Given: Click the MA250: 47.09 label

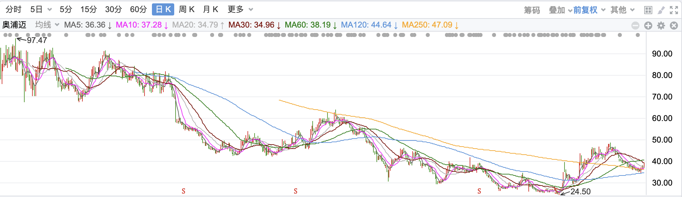Looking at the screenshot, I should [x=430, y=25].
